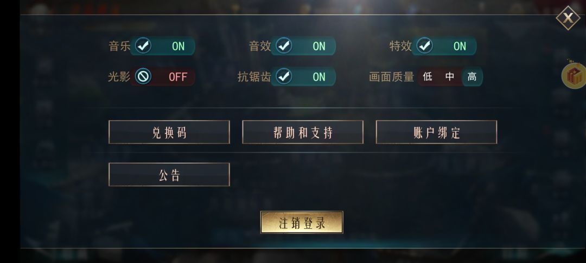Click the checkmark icon beside 音效

coord(284,46)
